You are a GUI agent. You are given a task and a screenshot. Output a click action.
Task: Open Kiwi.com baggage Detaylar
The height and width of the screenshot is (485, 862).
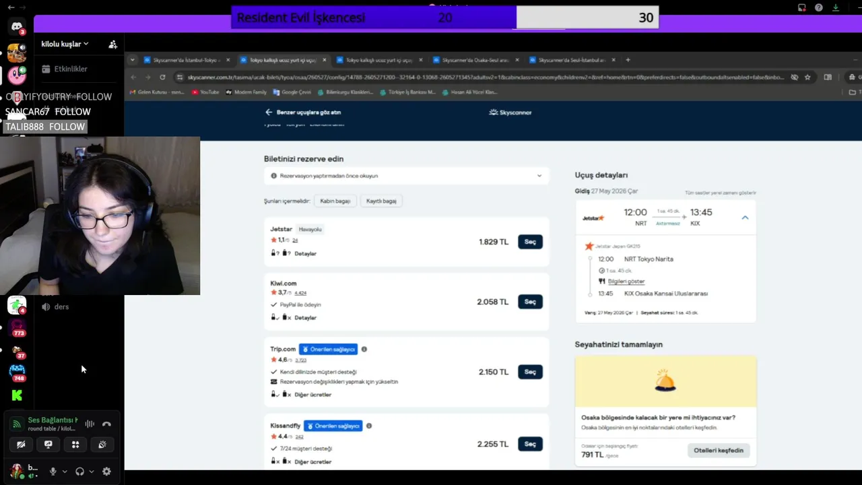click(305, 317)
